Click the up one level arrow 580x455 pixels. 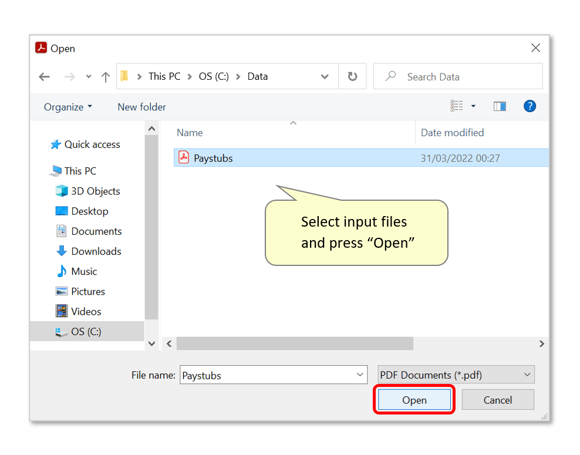[x=106, y=76]
